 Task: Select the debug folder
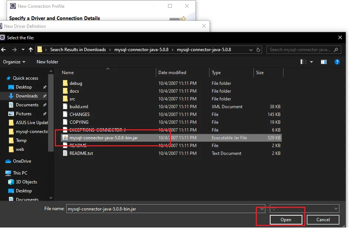click(76, 83)
